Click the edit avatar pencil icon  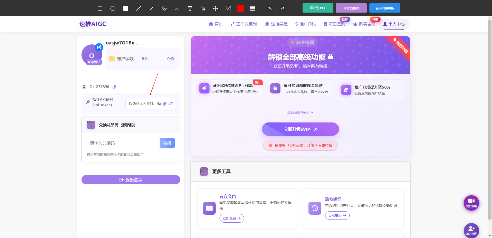pos(99,47)
